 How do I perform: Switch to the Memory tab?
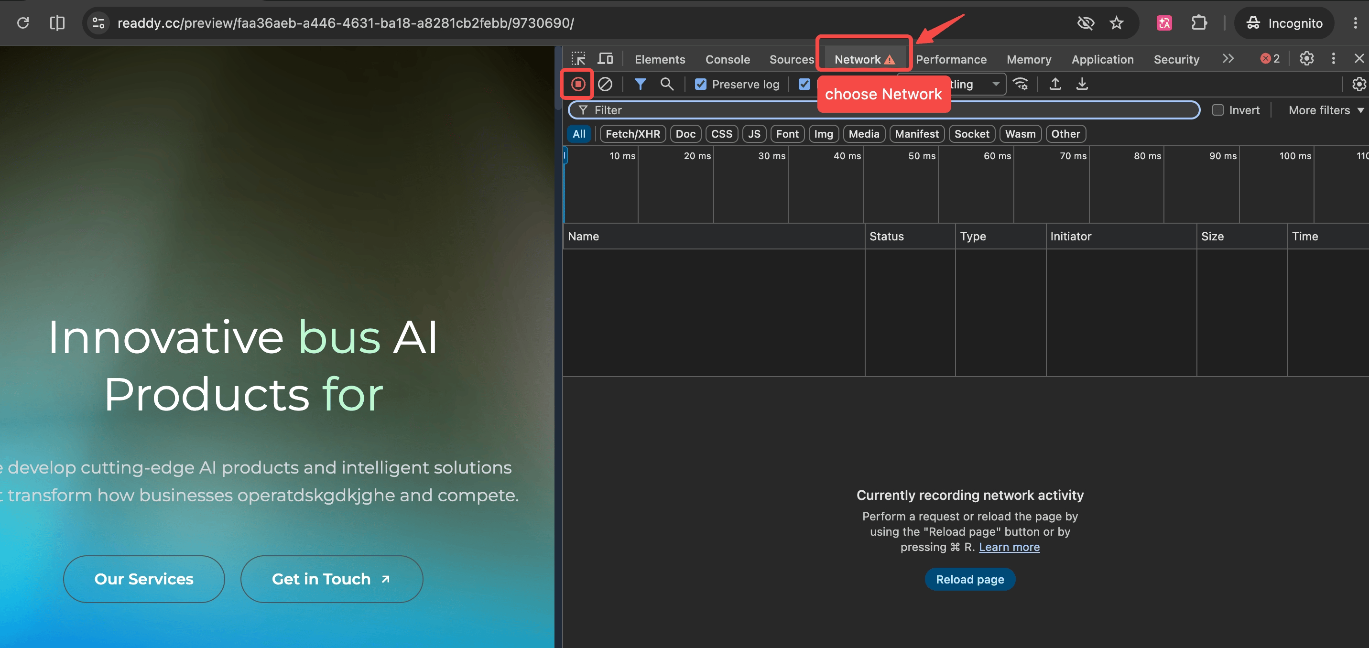point(1029,59)
